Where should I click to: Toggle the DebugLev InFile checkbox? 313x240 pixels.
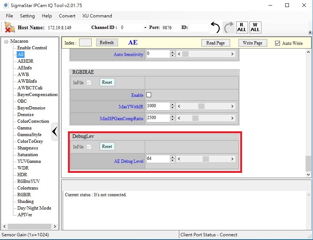pos(89,147)
